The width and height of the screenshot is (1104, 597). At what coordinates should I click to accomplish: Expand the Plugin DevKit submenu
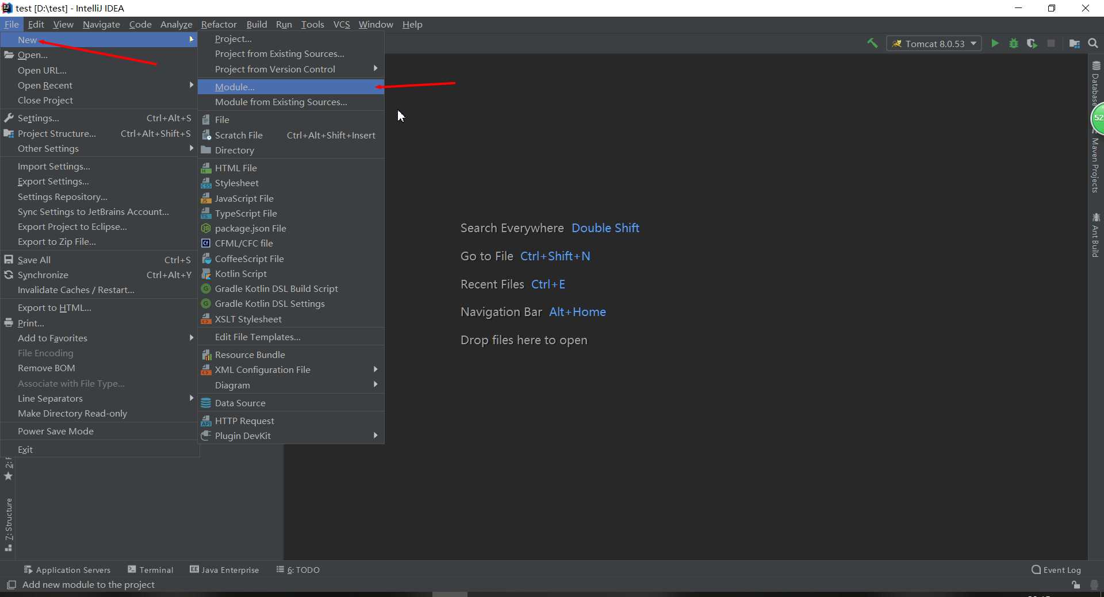pos(291,436)
